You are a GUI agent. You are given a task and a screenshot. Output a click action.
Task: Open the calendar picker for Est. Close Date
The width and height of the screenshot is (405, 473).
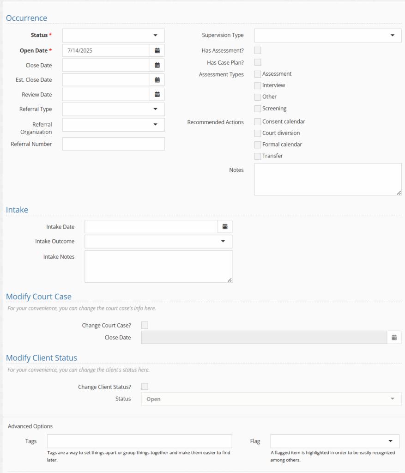tap(157, 80)
